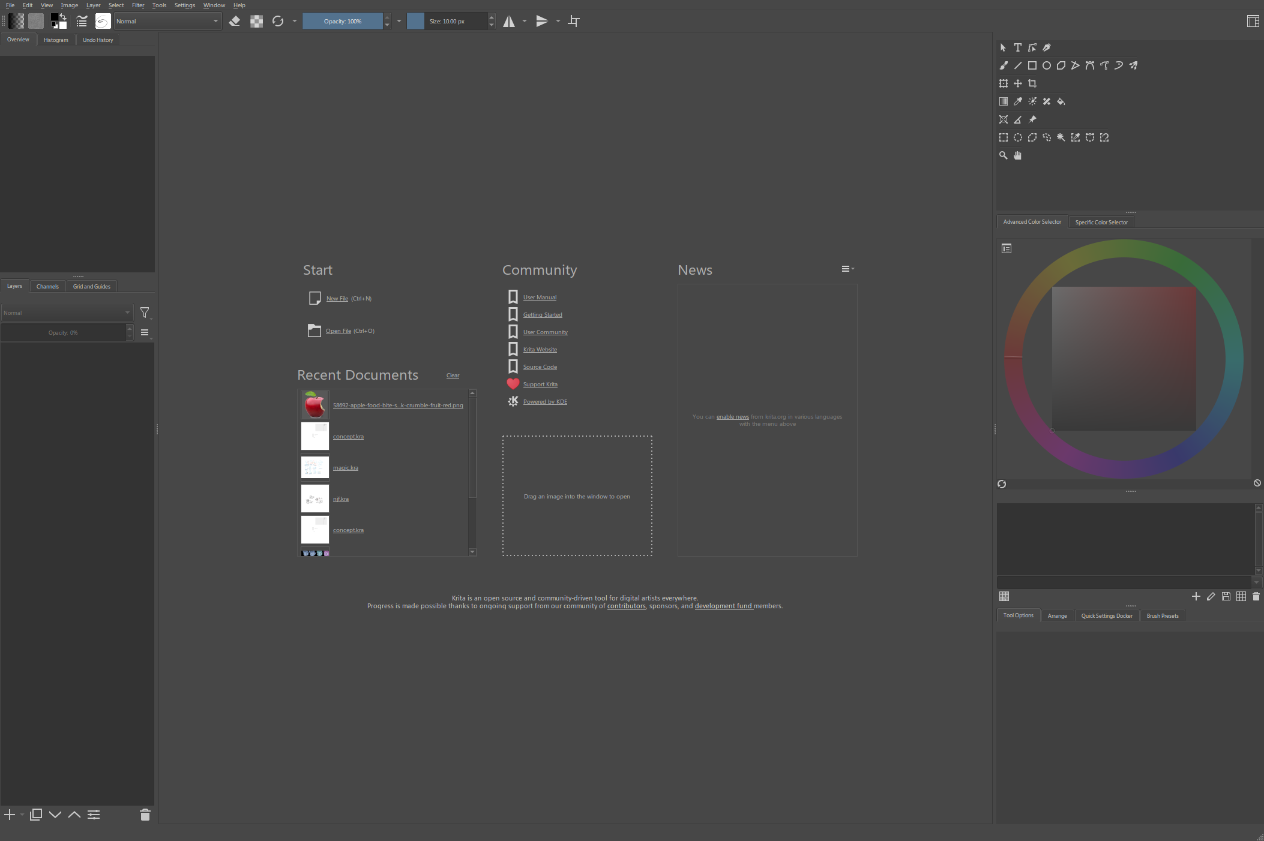Image resolution: width=1264 pixels, height=841 pixels.
Task: Click the delete layer trash icon
Action: 145,815
